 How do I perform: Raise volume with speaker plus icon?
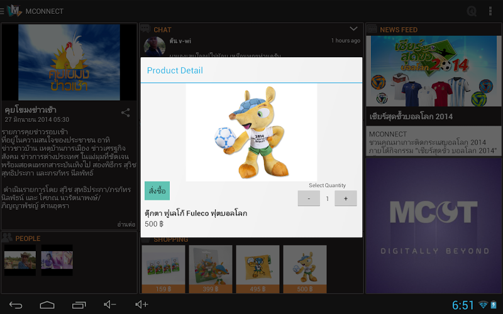141,305
